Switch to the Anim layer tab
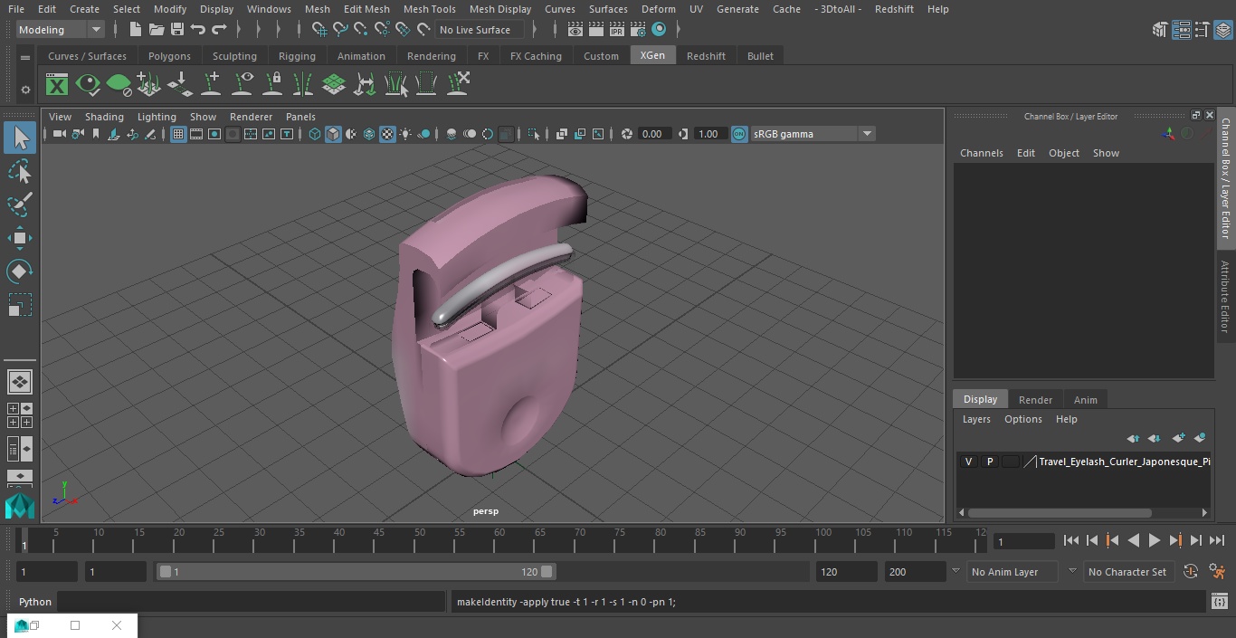 (1085, 400)
